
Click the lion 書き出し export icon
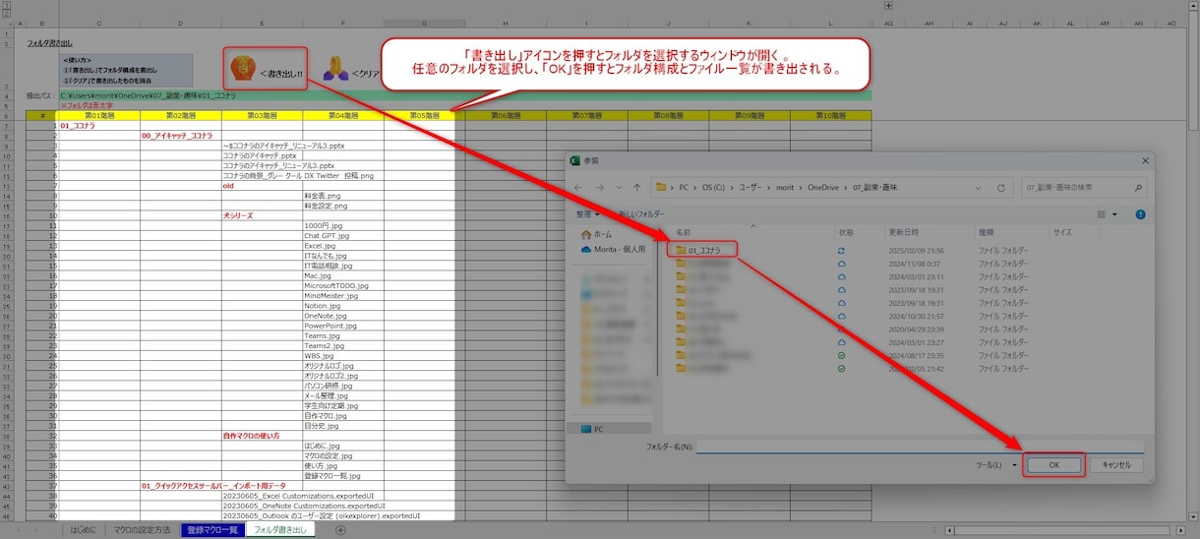coord(242,68)
